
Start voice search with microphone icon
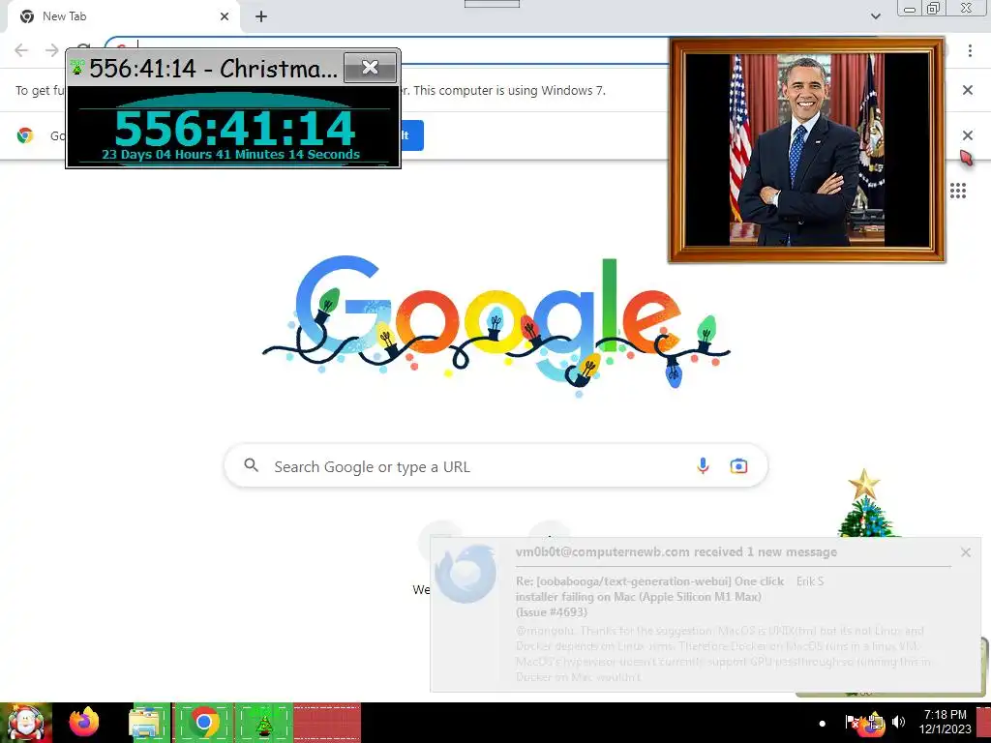point(703,466)
